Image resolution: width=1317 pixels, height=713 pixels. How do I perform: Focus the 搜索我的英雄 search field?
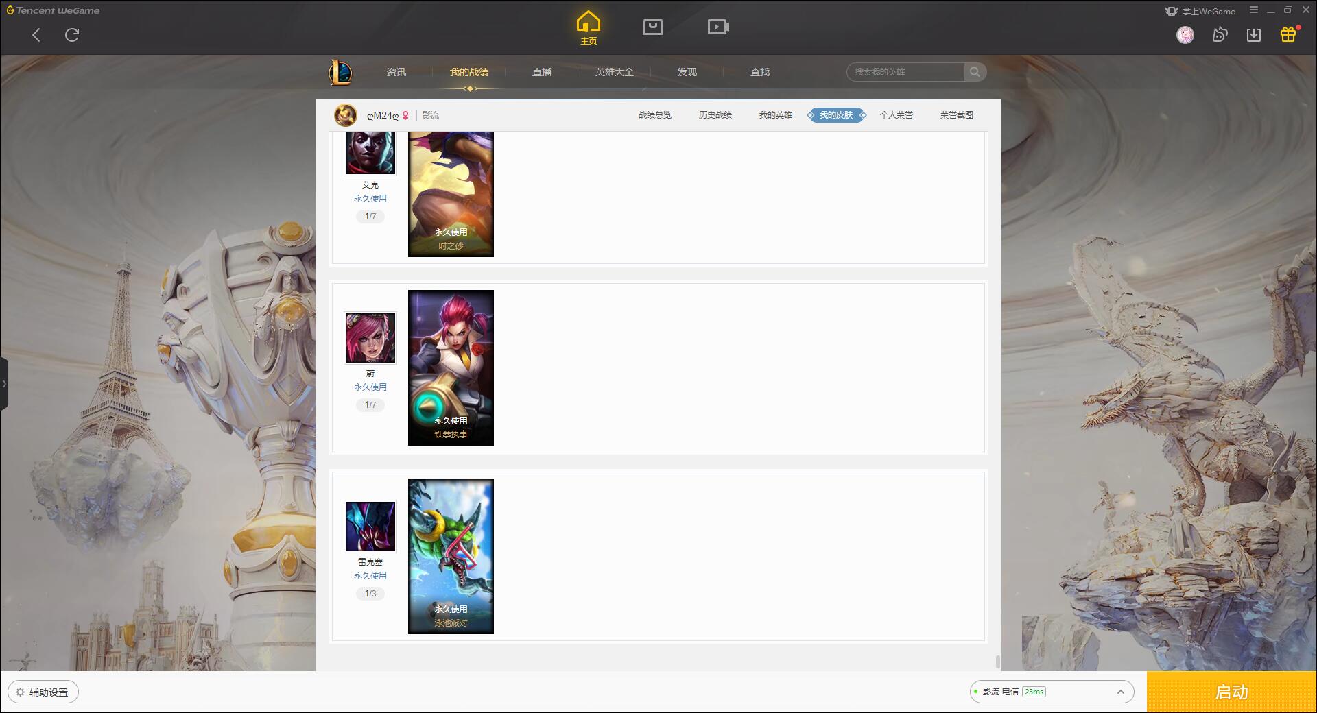coord(906,72)
